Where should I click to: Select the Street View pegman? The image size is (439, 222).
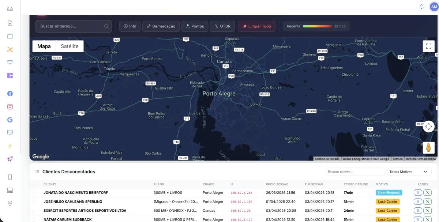(429, 147)
